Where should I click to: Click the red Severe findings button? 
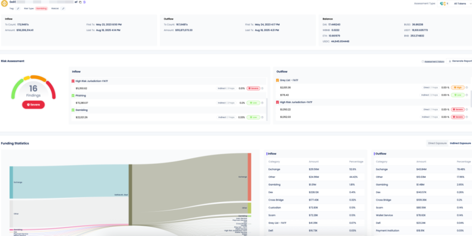[x=33, y=105]
